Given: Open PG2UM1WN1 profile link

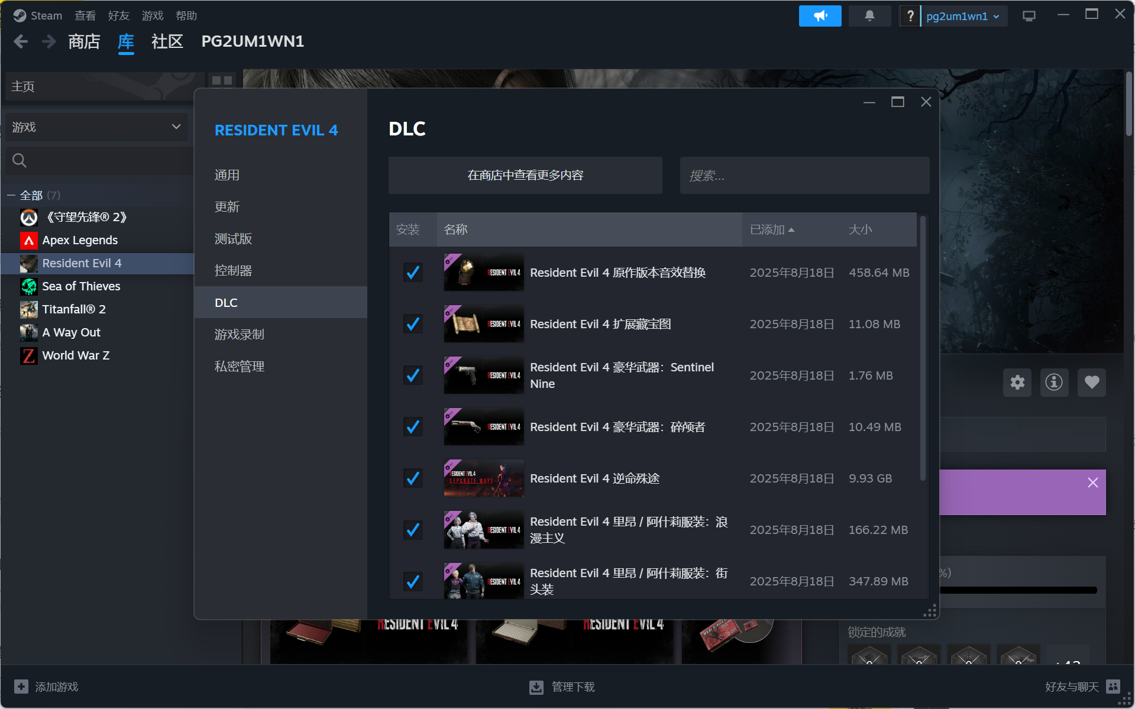Looking at the screenshot, I should pyautogui.click(x=253, y=41).
